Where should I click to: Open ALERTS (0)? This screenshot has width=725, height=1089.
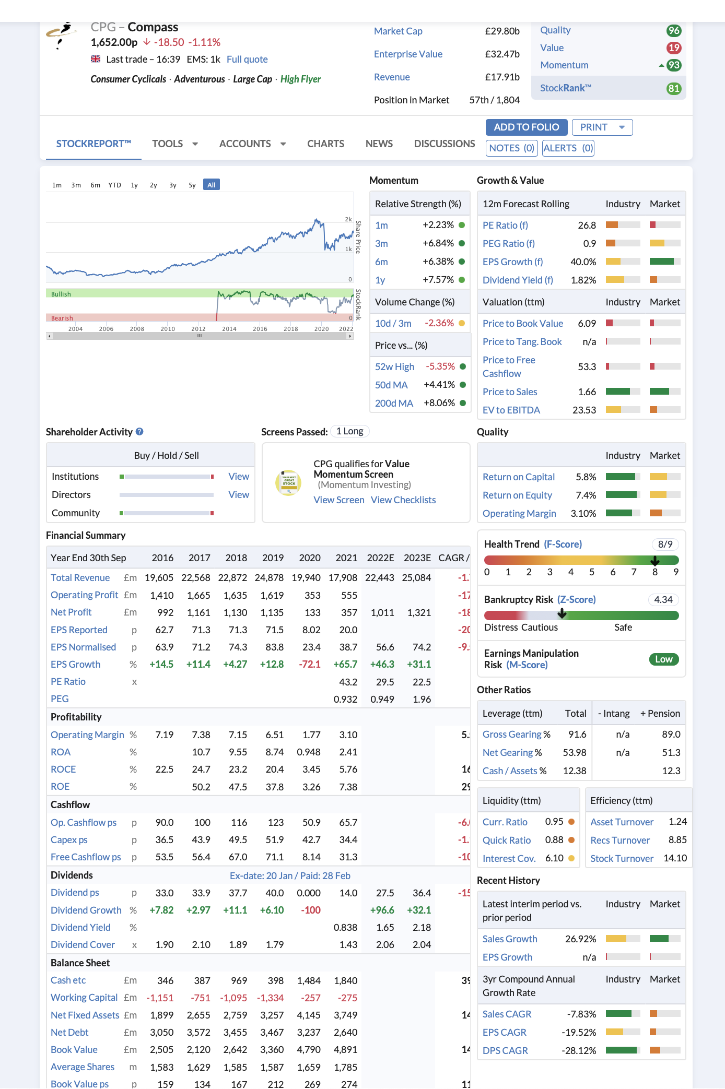(568, 148)
